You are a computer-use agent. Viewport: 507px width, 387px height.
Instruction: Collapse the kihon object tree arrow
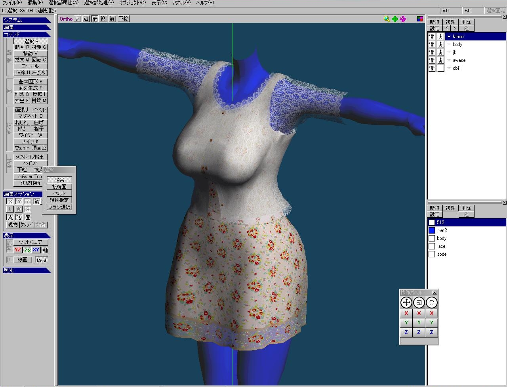449,36
